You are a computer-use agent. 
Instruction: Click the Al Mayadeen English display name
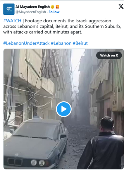32,7
